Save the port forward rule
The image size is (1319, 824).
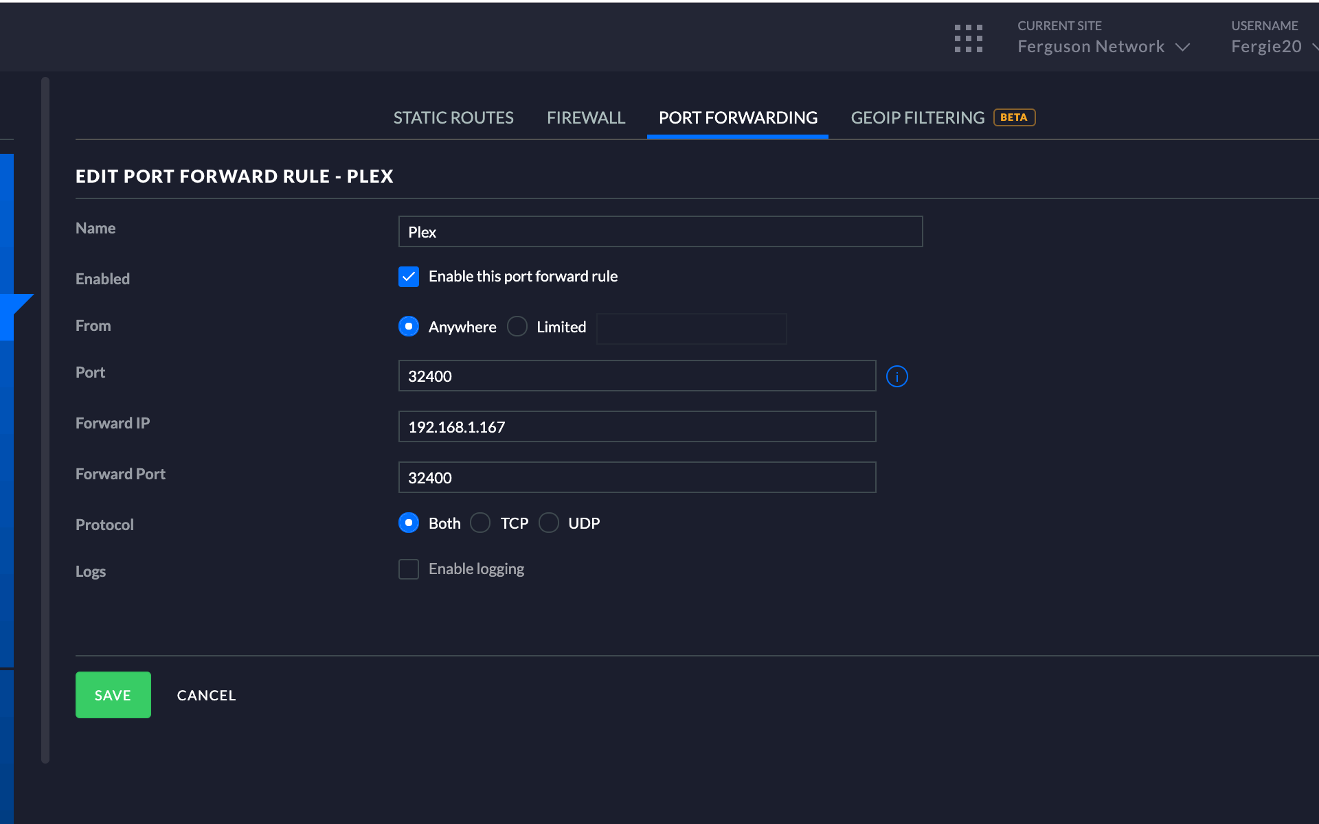coord(113,695)
